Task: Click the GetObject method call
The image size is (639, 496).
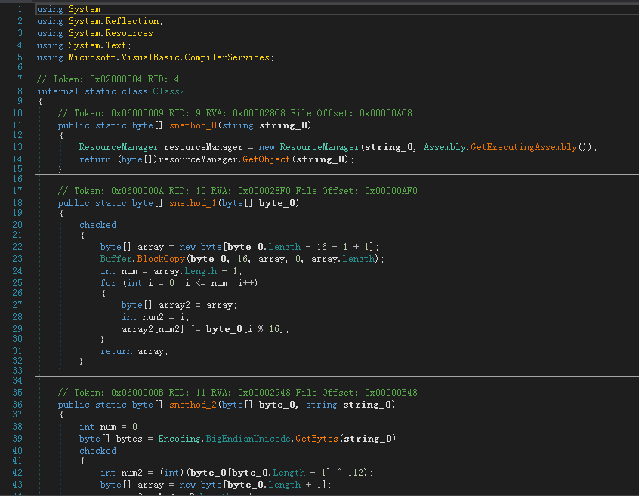Action: coord(266,159)
